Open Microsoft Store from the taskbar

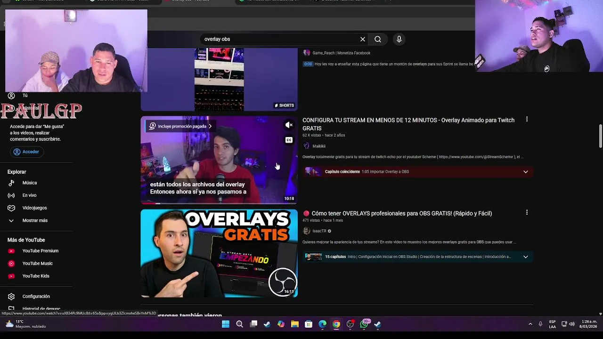pos(309,324)
